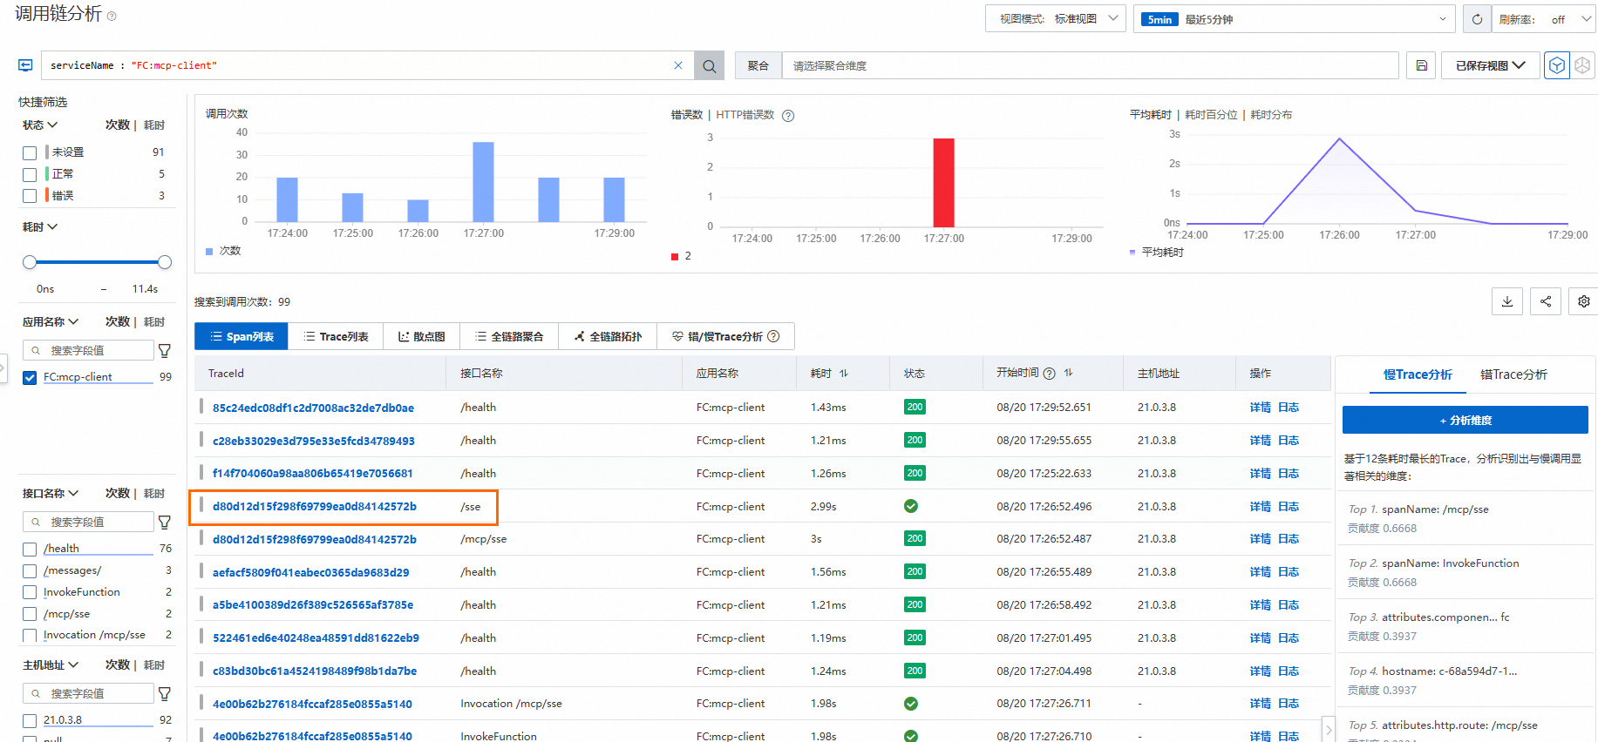Switch to the 错Trace分析 tab

pos(1513,374)
